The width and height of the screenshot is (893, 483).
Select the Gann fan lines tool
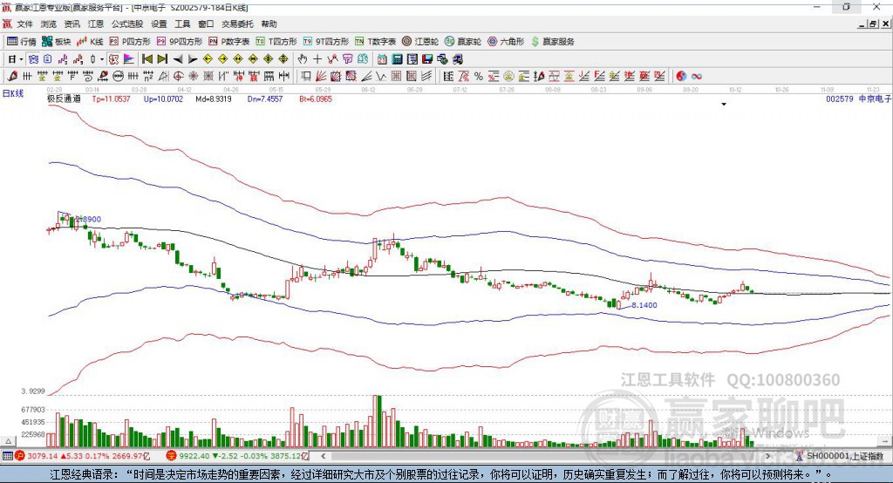[x=320, y=76]
